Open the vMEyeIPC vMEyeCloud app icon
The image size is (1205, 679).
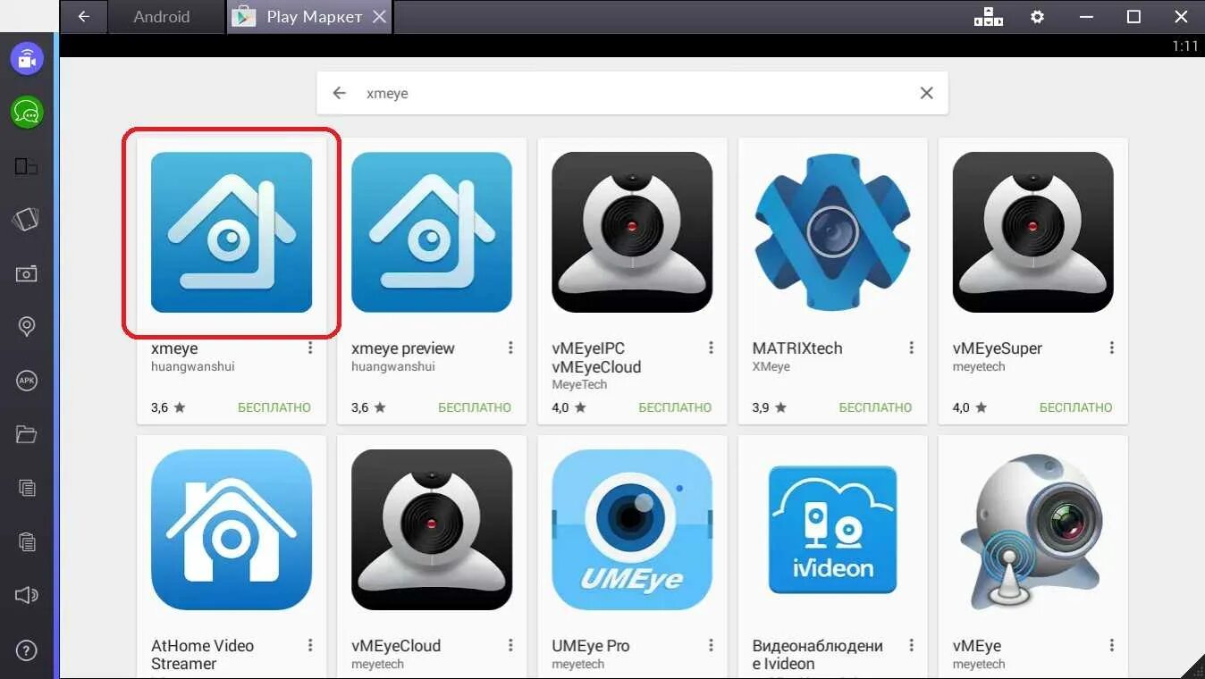coord(632,232)
